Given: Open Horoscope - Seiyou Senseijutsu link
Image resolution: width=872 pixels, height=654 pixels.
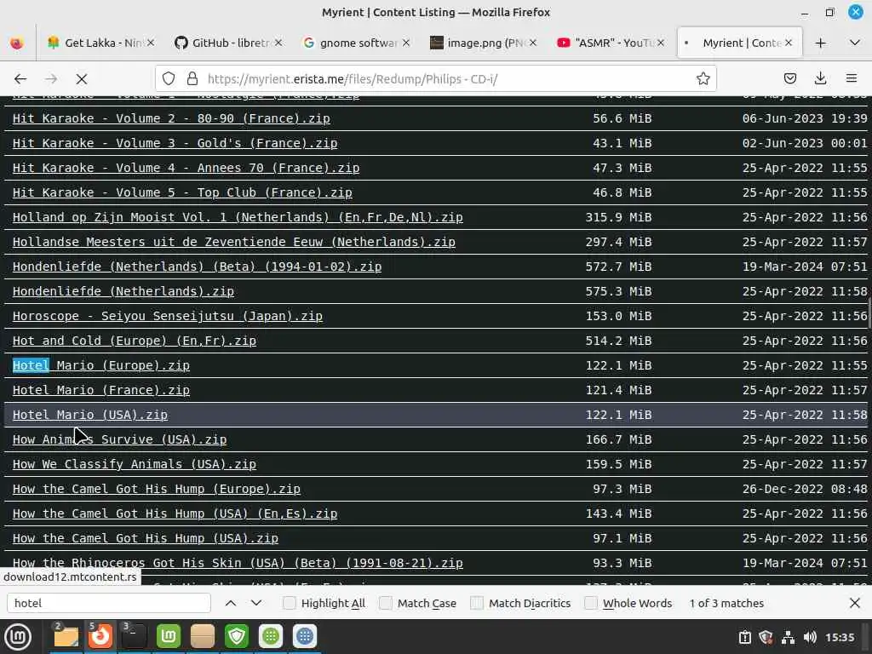Looking at the screenshot, I should click(168, 316).
